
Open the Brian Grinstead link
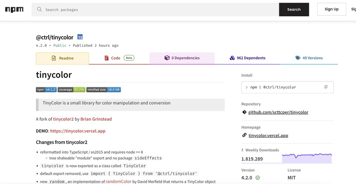point(96,119)
